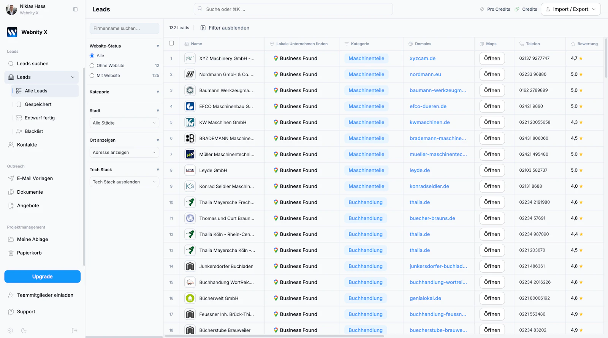
Task: Select the Ohne Website radio button
Action: (92, 66)
